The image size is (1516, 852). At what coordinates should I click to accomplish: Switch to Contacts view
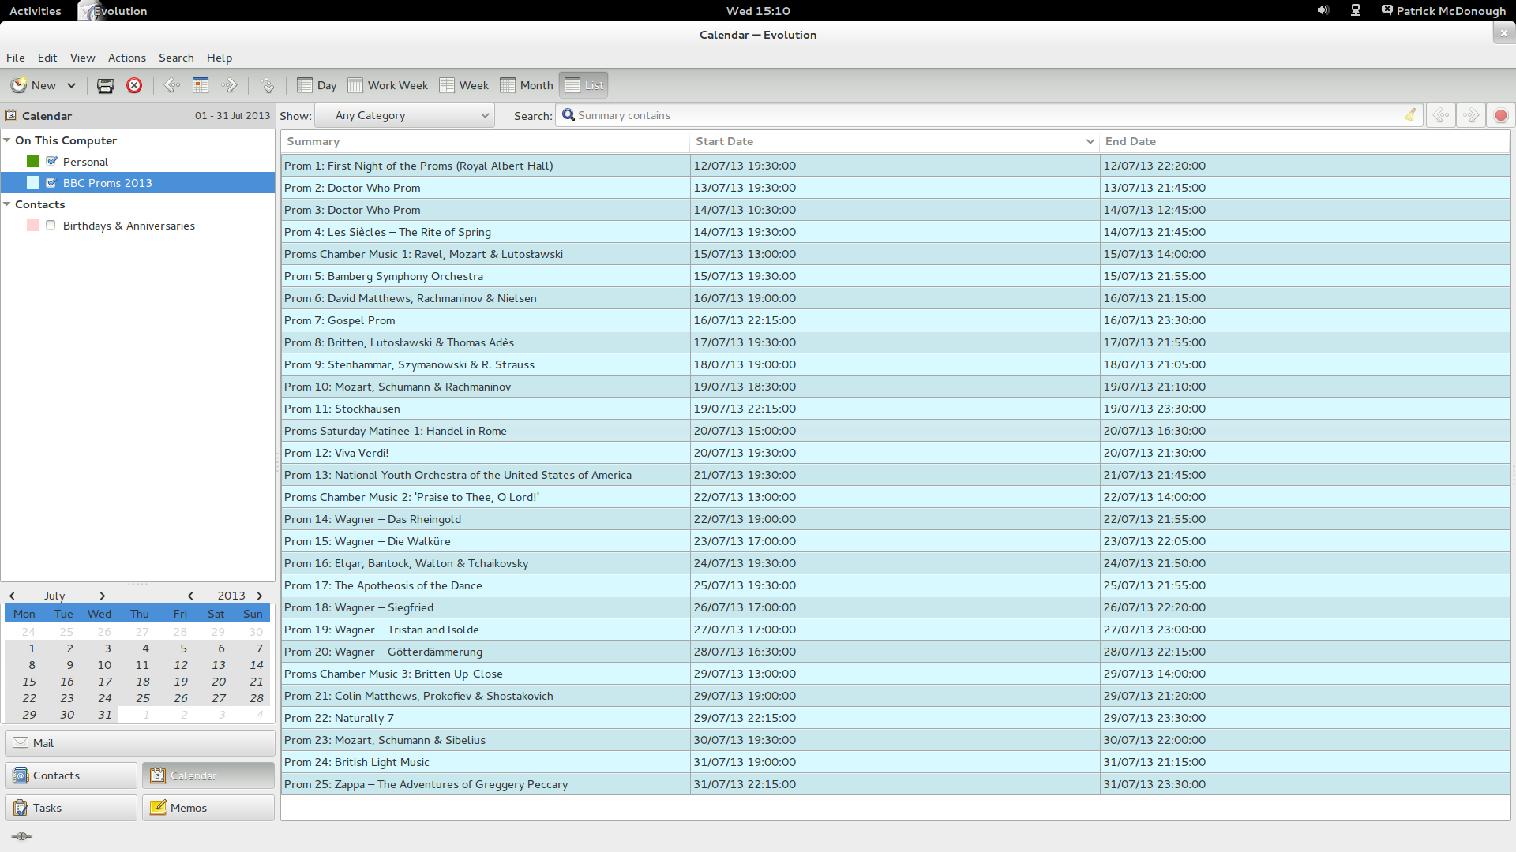(x=71, y=775)
